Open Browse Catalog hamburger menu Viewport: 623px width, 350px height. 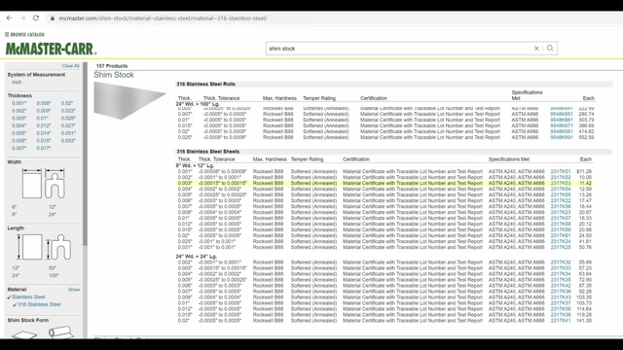tap(24, 35)
